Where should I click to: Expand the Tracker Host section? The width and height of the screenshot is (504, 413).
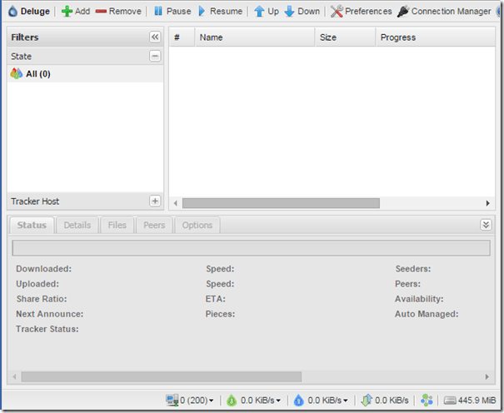(155, 201)
